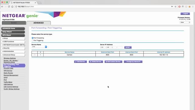Click Delete Service button
This screenshot has height=110, width=195.
pos(96,62)
